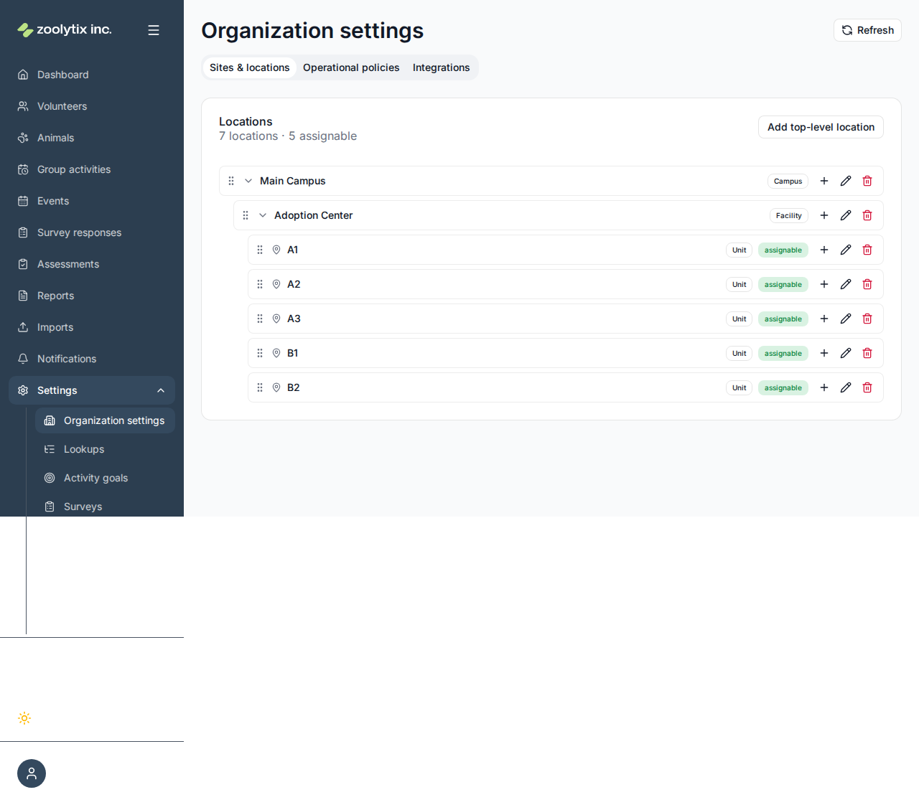Screen dimensions: 919x805
Task: Collapse the Main Campus tree node
Action: (248, 181)
